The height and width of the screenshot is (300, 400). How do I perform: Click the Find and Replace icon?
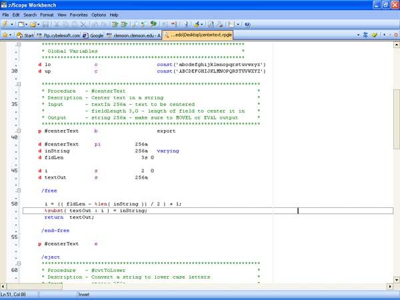point(144,24)
